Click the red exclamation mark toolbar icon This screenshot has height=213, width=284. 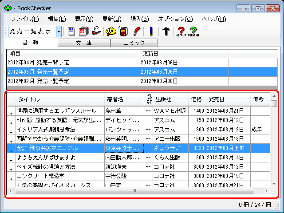[x=137, y=31]
